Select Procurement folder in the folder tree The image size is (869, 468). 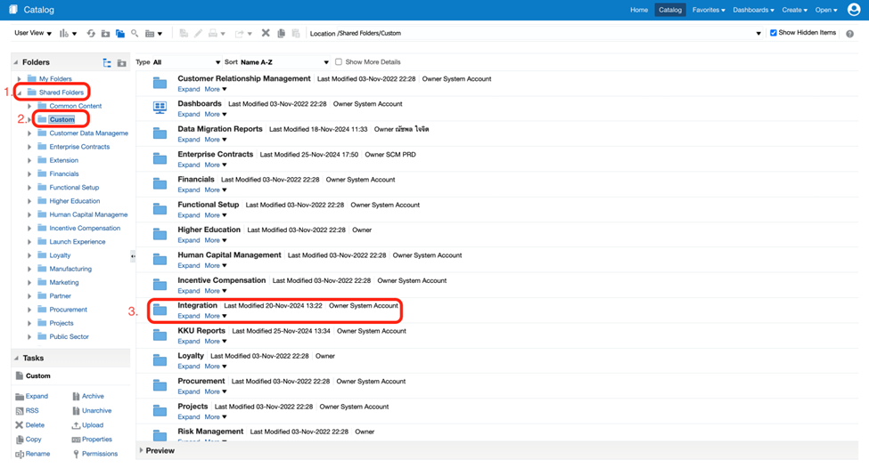[69, 310]
